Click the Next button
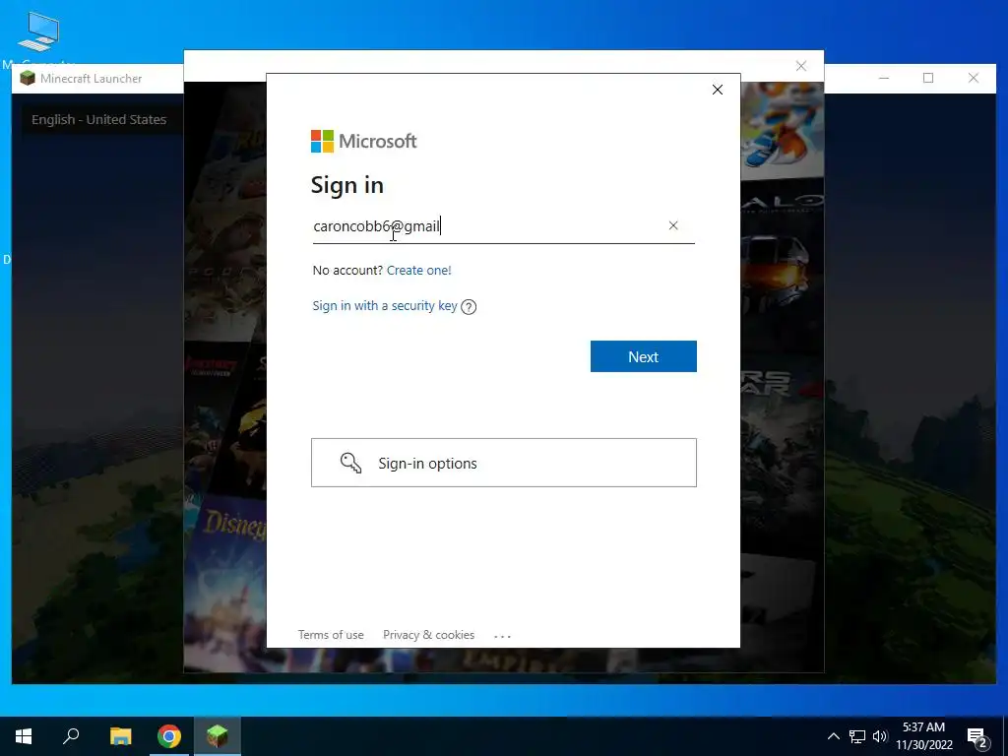Screen dimensions: 1008x756 point(644,356)
